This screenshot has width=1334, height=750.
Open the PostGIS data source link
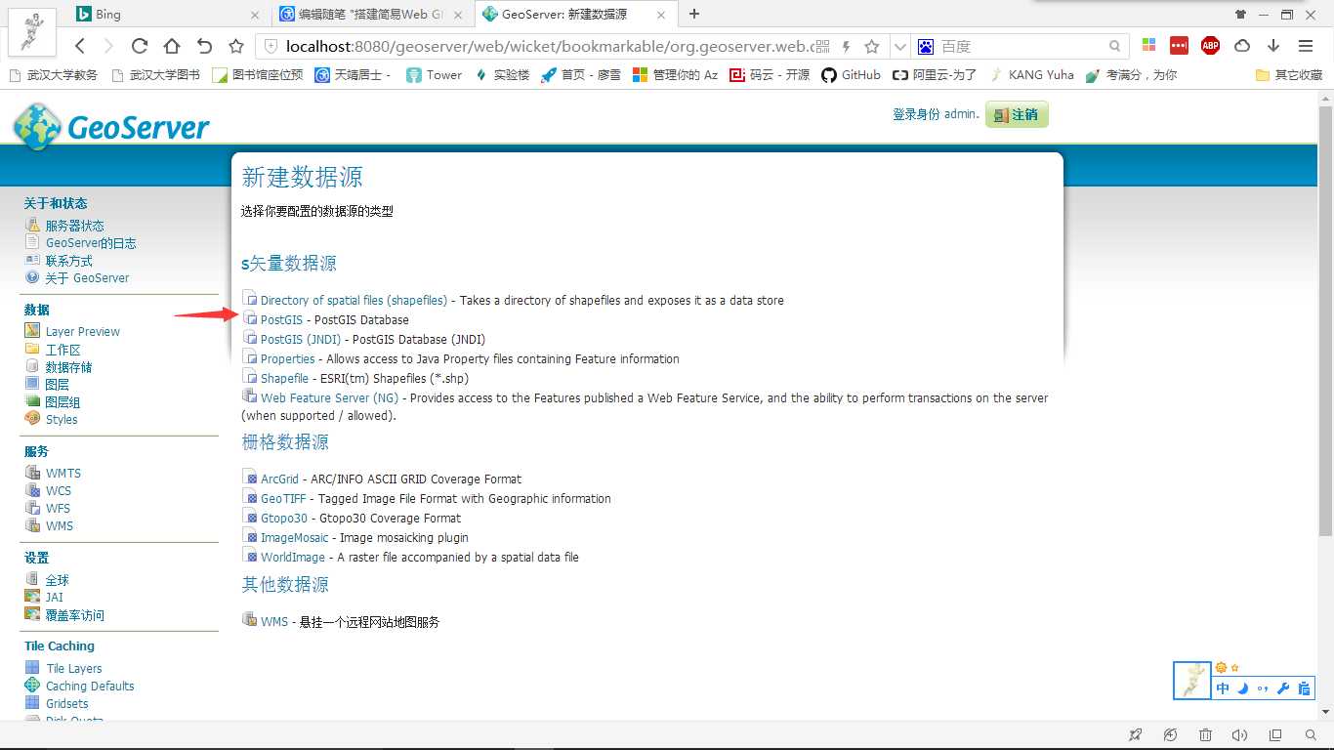click(x=281, y=319)
